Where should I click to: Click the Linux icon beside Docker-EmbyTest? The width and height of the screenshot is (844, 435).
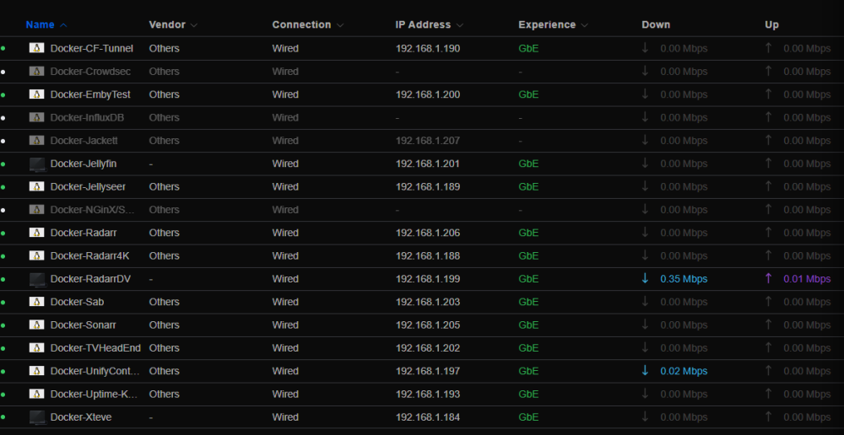pos(36,94)
